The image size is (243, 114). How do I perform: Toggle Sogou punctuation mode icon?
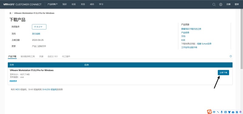pyautogui.click(x=218, y=112)
